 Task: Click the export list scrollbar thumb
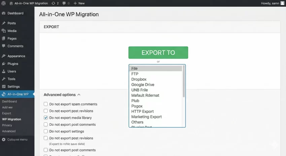(x=184, y=81)
